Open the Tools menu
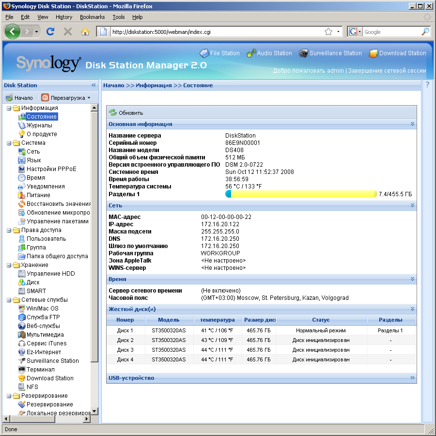This screenshot has width=436, height=436. coord(119,17)
